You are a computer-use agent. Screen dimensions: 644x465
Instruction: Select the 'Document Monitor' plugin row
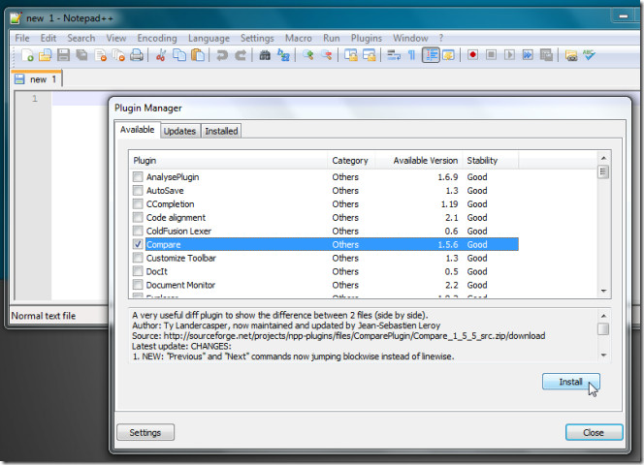pyautogui.click(x=325, y=285)
